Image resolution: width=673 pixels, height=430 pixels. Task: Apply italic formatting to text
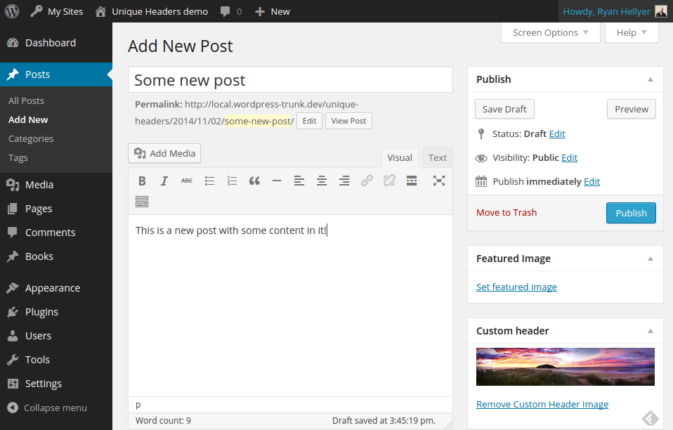[x=164, y=181]
